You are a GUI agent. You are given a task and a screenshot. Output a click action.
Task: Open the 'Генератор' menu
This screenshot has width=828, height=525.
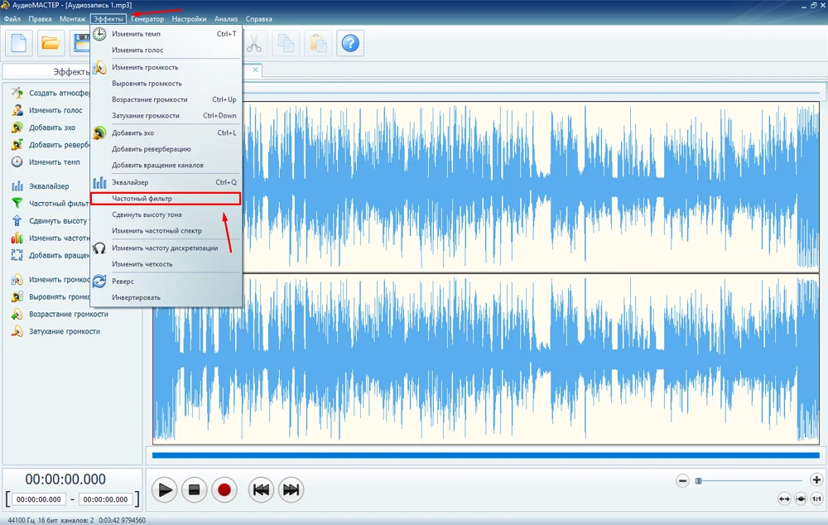[x=147, y=19]
